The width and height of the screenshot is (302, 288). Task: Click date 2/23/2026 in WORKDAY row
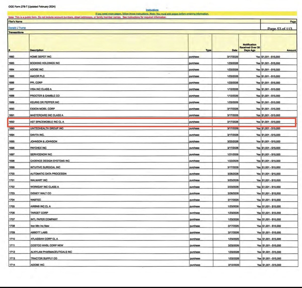pyautogui.click(x=233, y=187)
